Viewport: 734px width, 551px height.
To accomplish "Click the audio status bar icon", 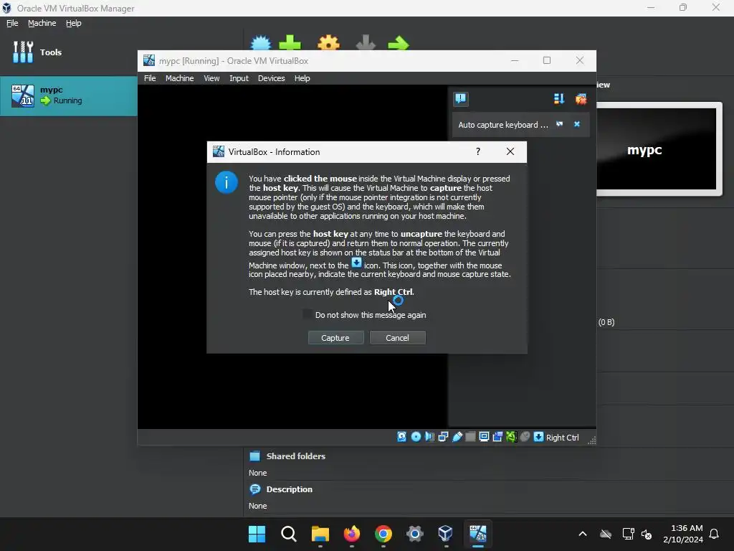I will tap(429, 437).
